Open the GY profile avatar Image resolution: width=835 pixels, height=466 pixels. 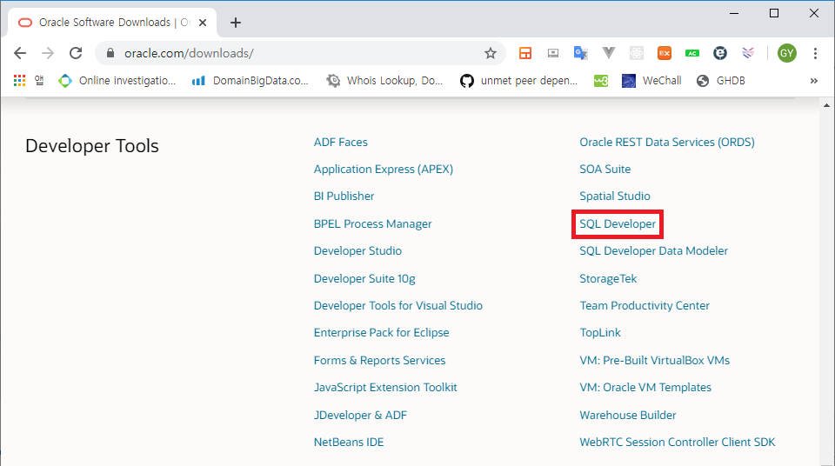coord(786,53)
